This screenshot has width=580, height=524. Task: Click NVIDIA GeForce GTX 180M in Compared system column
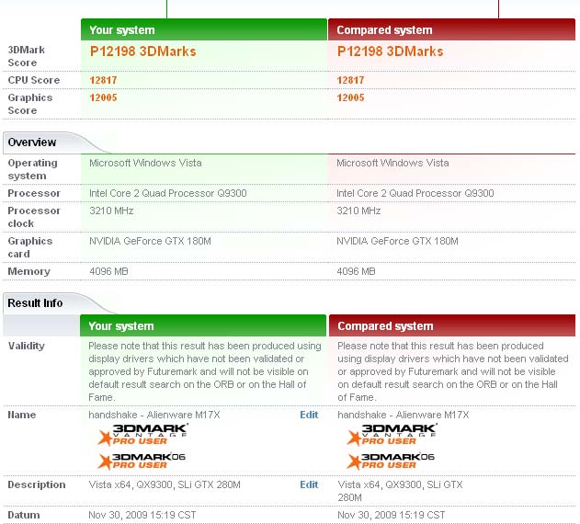397,241
